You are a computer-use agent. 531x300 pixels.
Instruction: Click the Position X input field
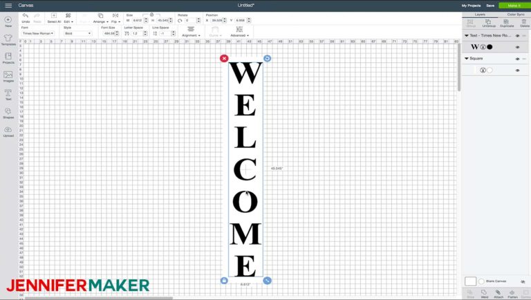click(216, 21)
